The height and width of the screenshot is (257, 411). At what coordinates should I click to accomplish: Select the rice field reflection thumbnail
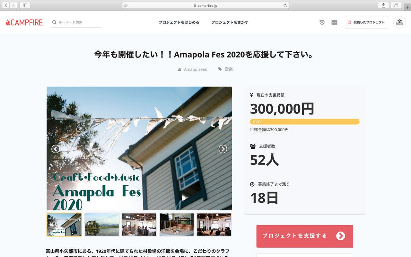tap(102, 225)
